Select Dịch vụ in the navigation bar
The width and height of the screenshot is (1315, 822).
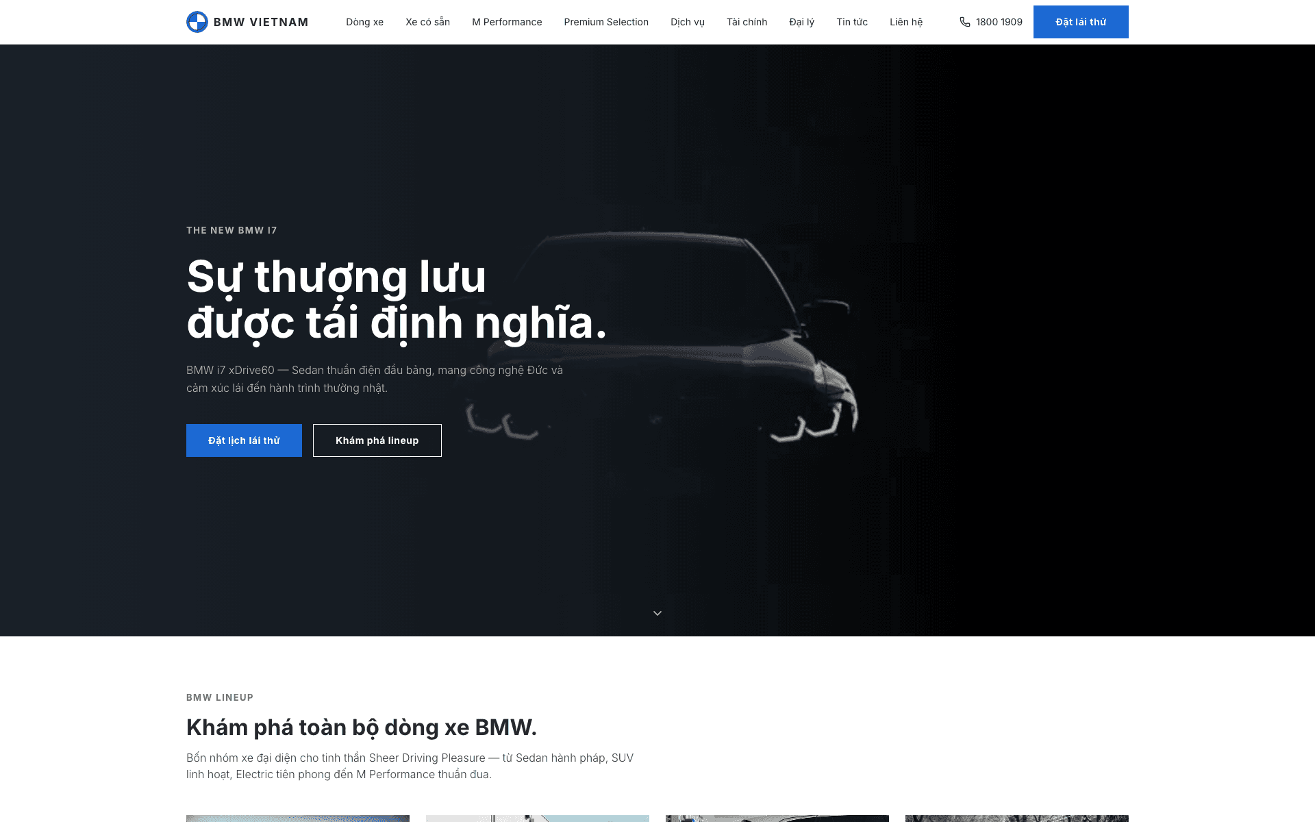pyautogui.click(x=688, y=22)
